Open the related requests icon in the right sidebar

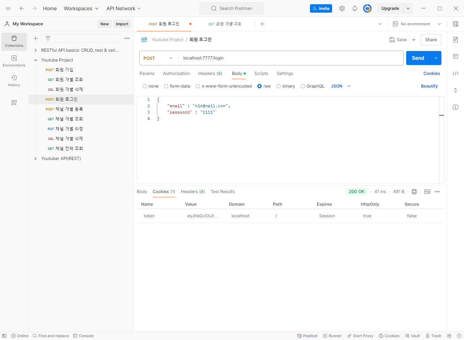click(456, 90)
